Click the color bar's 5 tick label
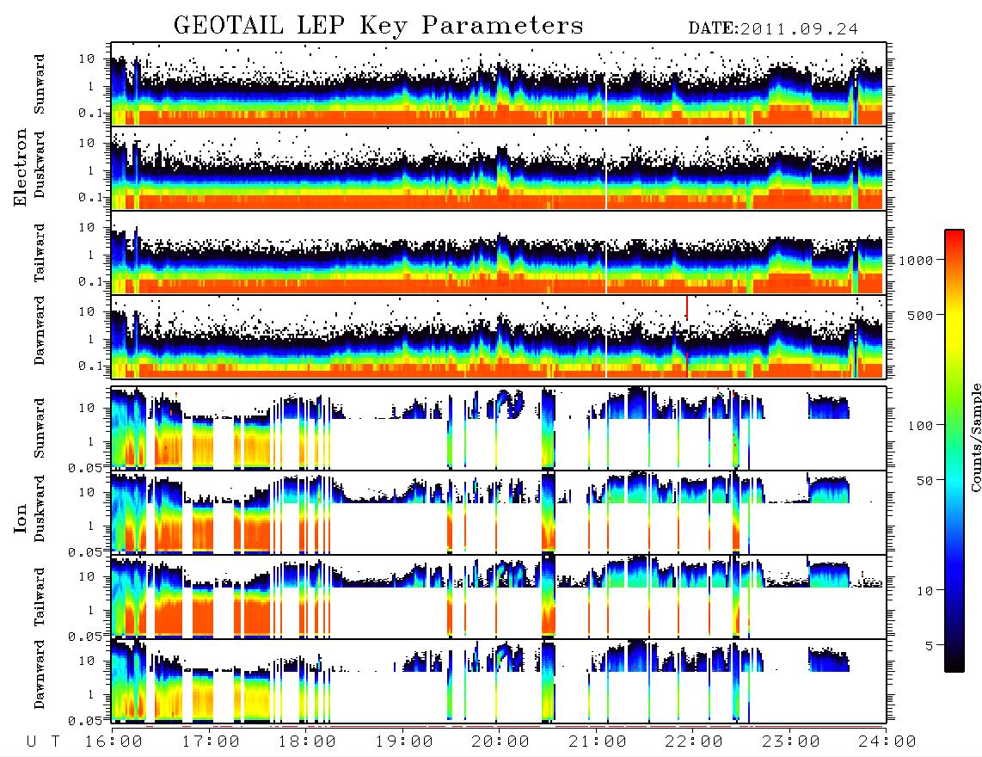 click(930, 645)
